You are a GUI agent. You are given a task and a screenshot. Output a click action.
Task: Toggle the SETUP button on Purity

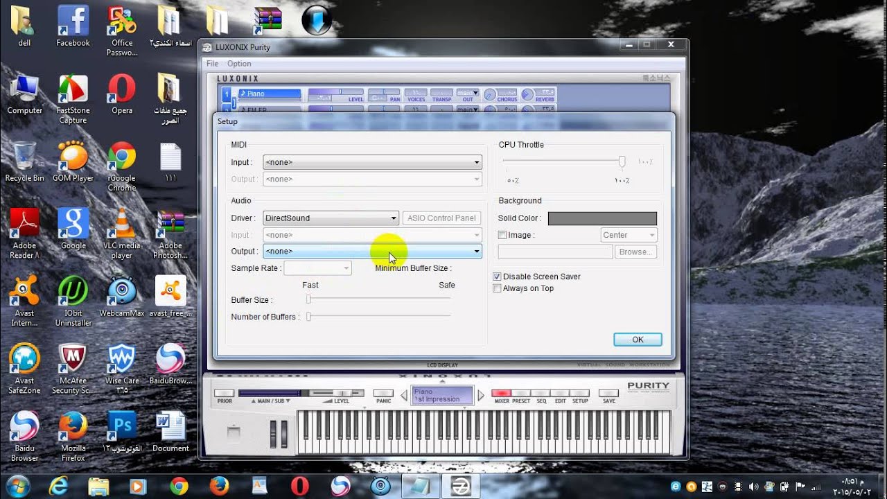580,394
